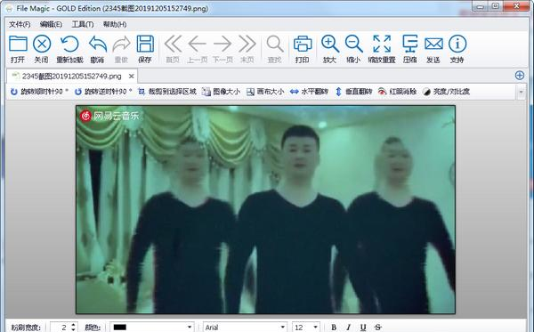Toggle strikethrough formatting S
534x332 pixels.
click(x=377, y=328)
